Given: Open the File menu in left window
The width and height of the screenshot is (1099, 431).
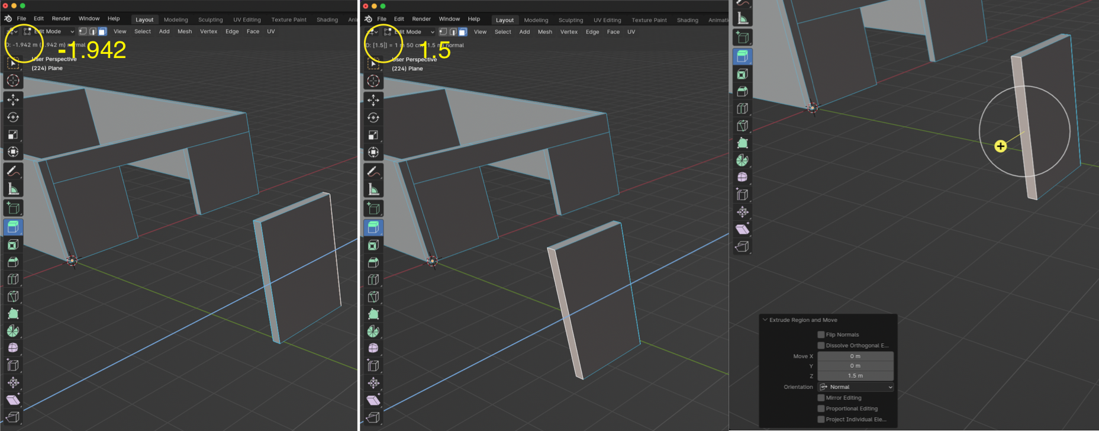Looking at the screenshot, I should click(x=21, y=18).
